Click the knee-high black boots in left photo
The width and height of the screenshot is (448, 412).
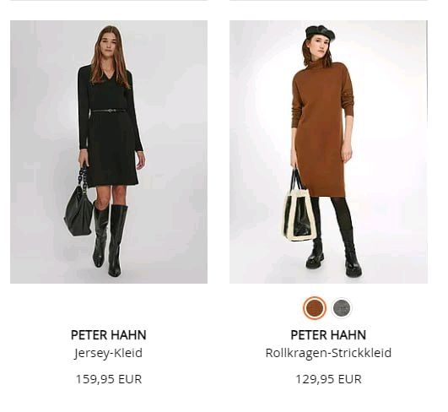point(110,239)
